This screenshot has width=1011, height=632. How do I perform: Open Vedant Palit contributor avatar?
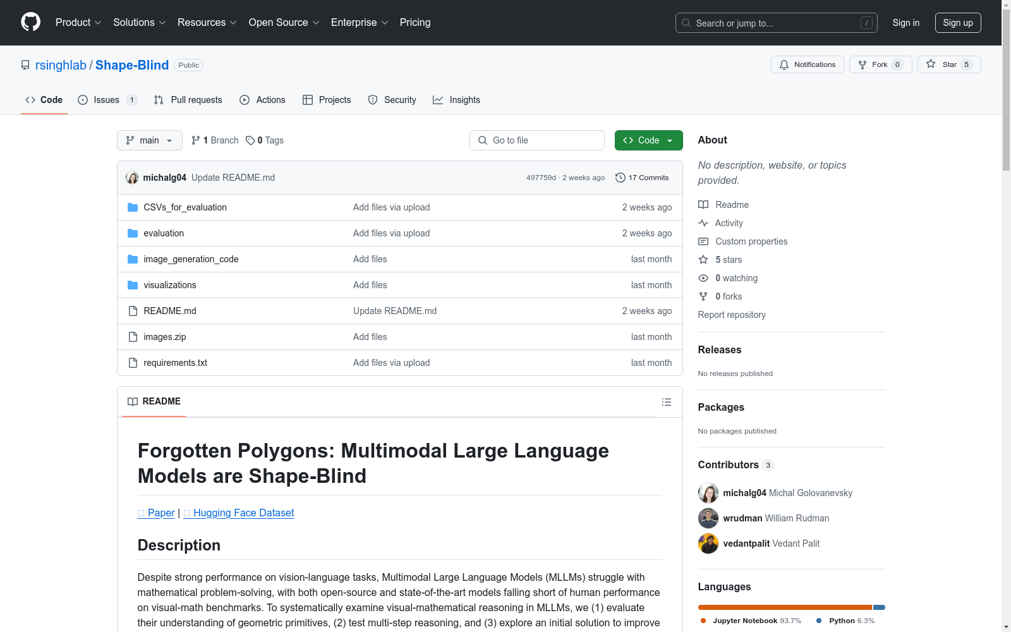[708, 544]
